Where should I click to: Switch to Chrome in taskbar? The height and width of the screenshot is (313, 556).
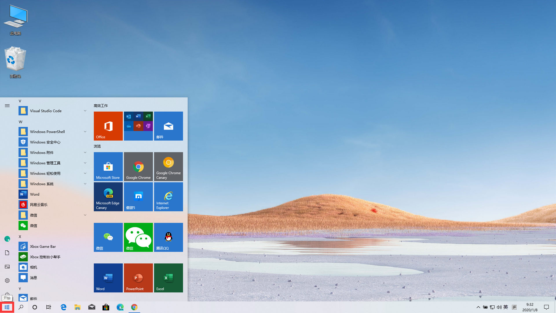pyautogui.click(x=134, y=307)
